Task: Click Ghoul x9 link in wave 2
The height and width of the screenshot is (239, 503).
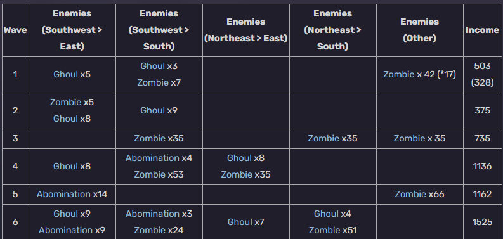Action: tap(152, 110)
